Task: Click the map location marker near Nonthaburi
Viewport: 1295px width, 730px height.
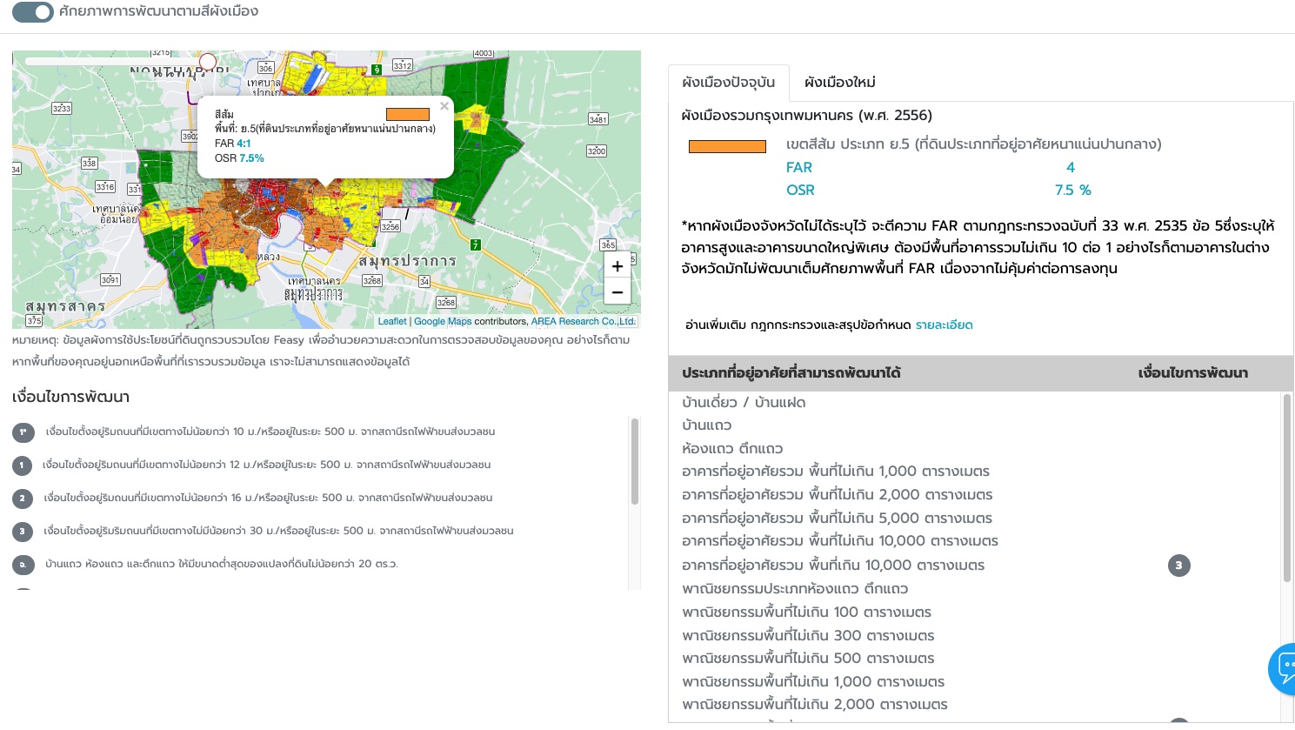Action: pyautogui.click(x=208, y=62)
